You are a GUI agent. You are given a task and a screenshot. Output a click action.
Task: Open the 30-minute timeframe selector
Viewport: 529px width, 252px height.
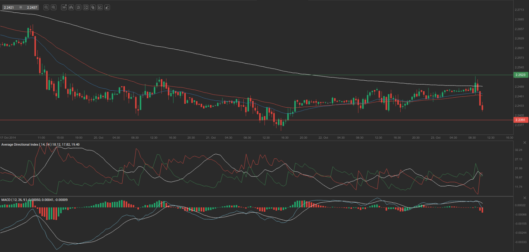click(64, 7)
